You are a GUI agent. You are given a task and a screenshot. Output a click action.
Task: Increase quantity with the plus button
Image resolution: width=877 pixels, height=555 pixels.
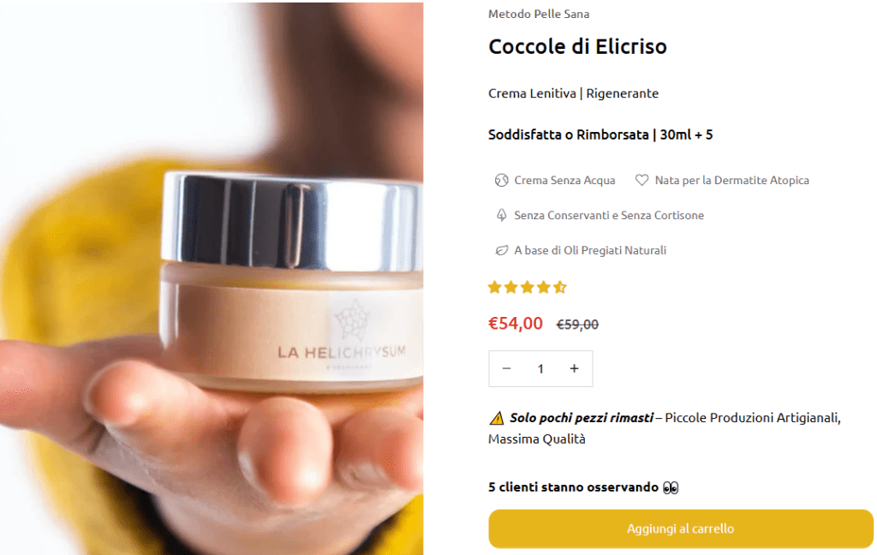tap(575, 368)
